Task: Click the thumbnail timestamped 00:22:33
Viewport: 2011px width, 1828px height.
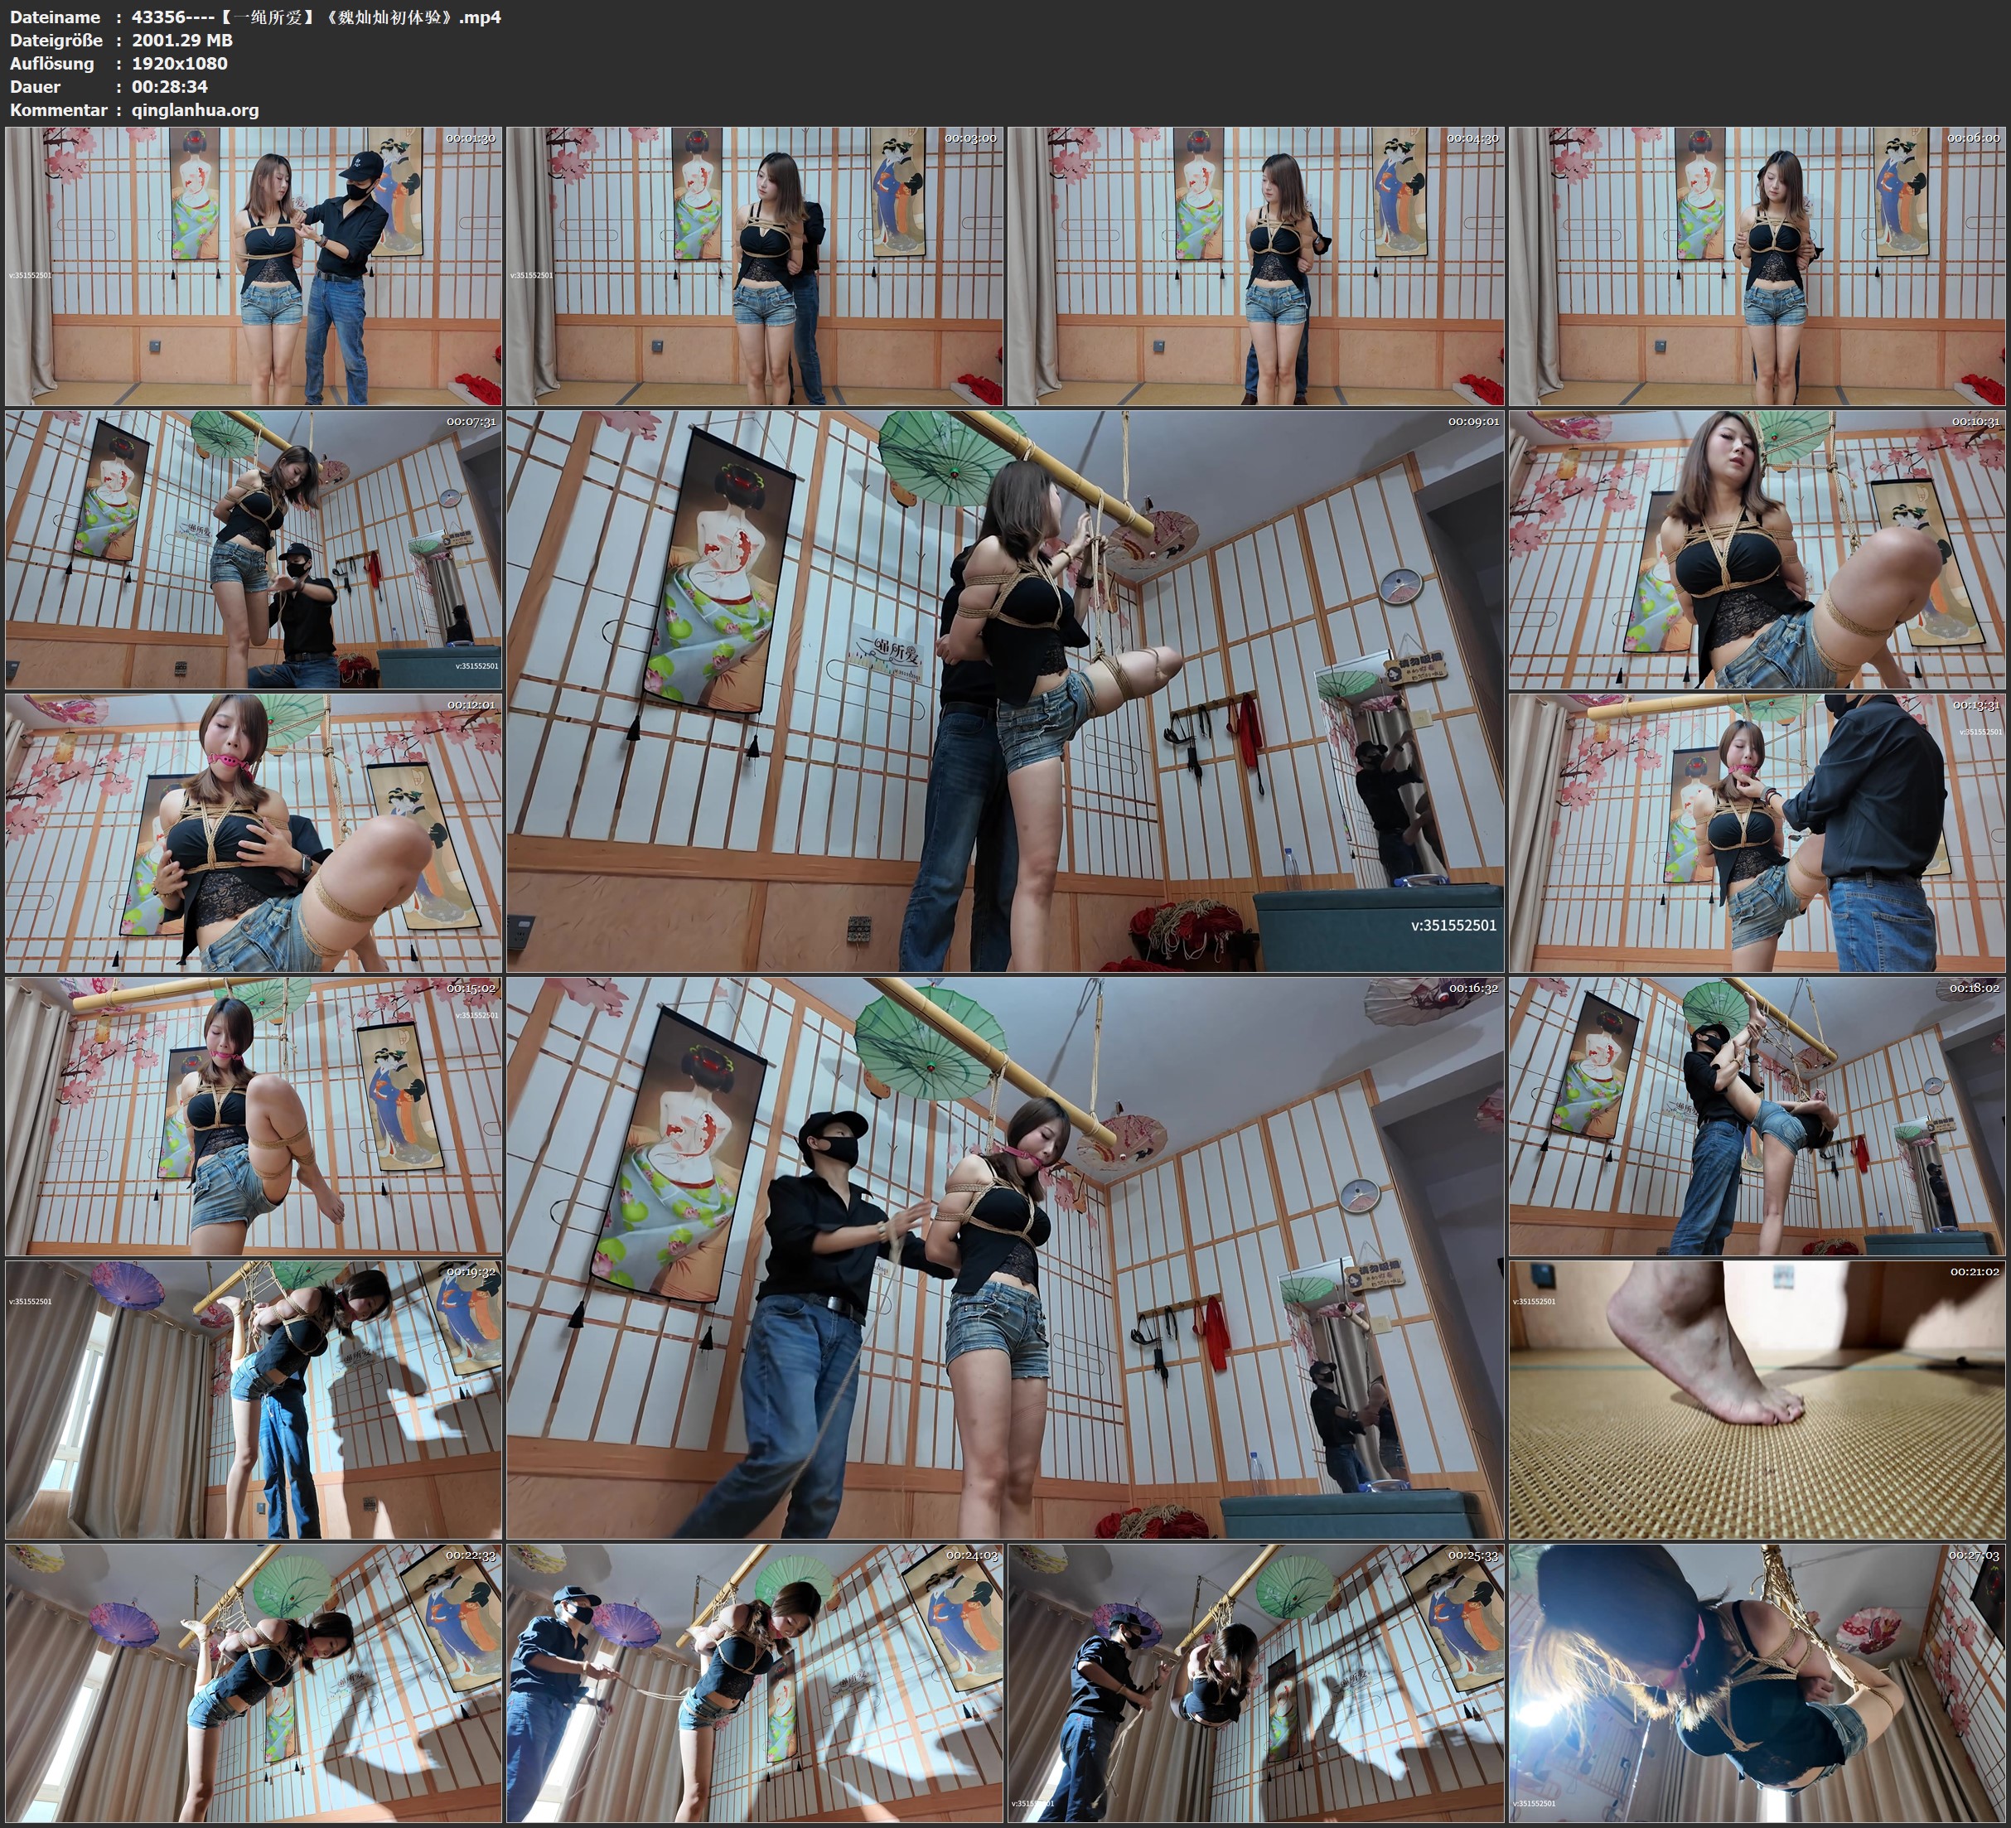Action: coord(254,1683)
